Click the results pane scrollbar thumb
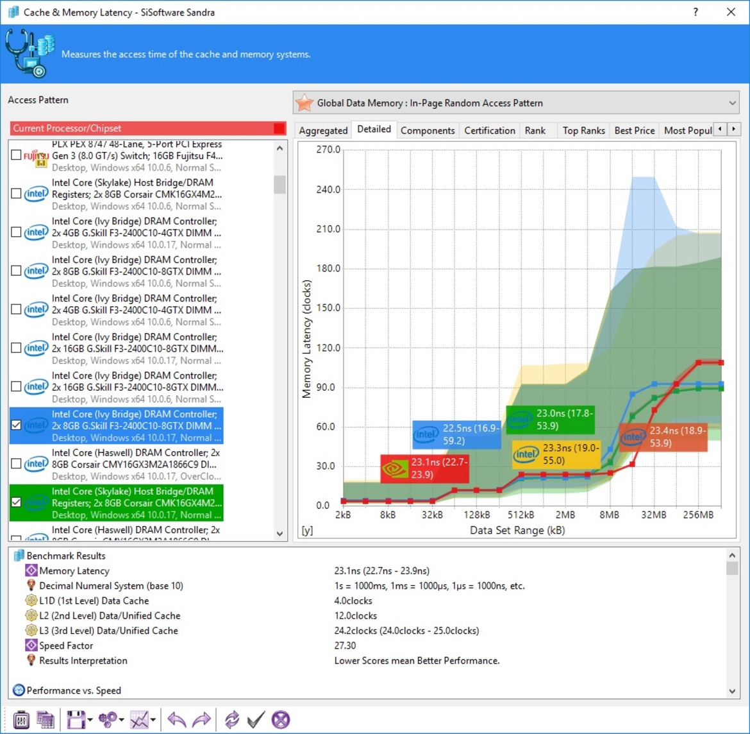This screenshot has width=750, height=734. pyautogui.click(x=732, y=568)
